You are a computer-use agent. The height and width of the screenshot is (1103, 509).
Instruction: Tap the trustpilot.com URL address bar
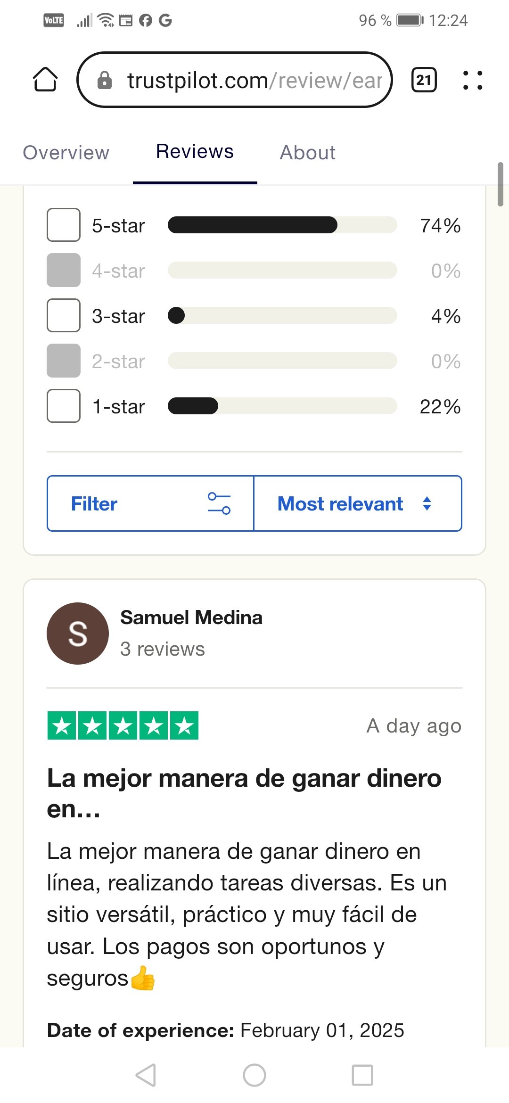point(235,80)
